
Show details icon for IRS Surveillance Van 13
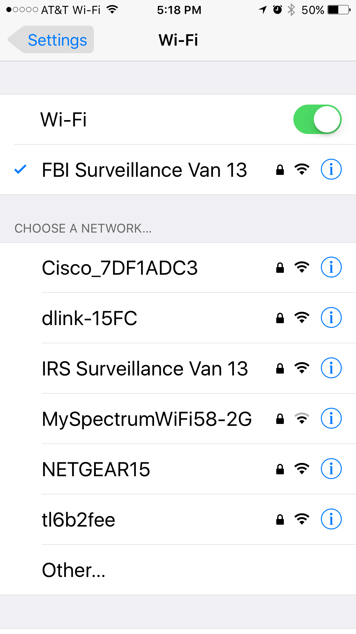[331, 368]
